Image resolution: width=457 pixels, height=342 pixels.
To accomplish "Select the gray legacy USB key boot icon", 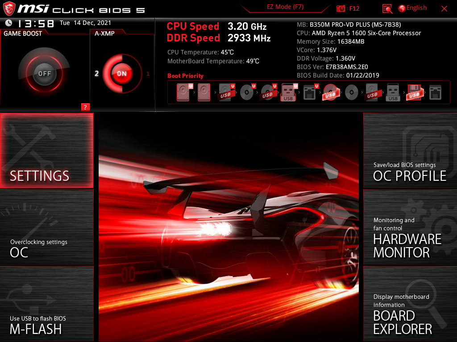I will point(393,92).
